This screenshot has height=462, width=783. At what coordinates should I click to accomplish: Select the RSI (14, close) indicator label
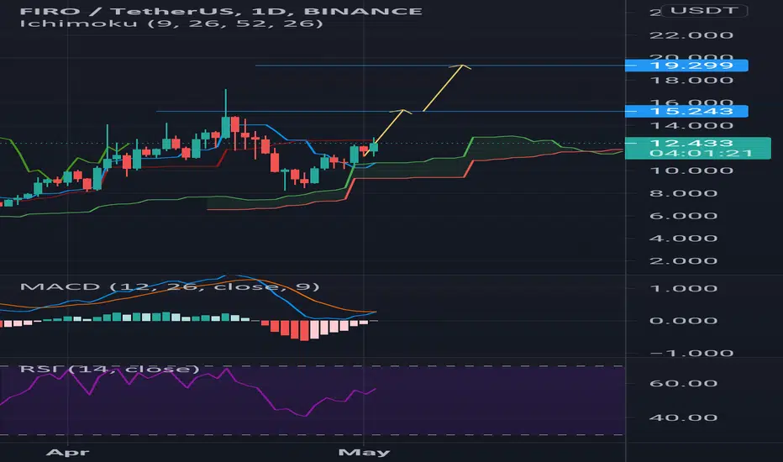109,369
